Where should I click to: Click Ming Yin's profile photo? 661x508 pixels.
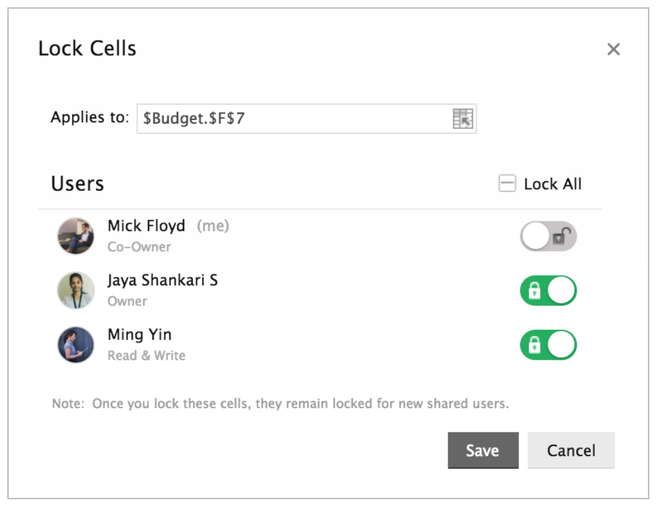(76, 345)
